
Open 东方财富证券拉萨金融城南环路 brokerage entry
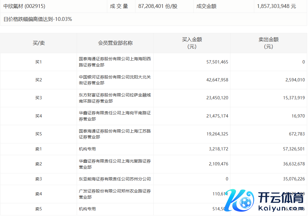115,98
